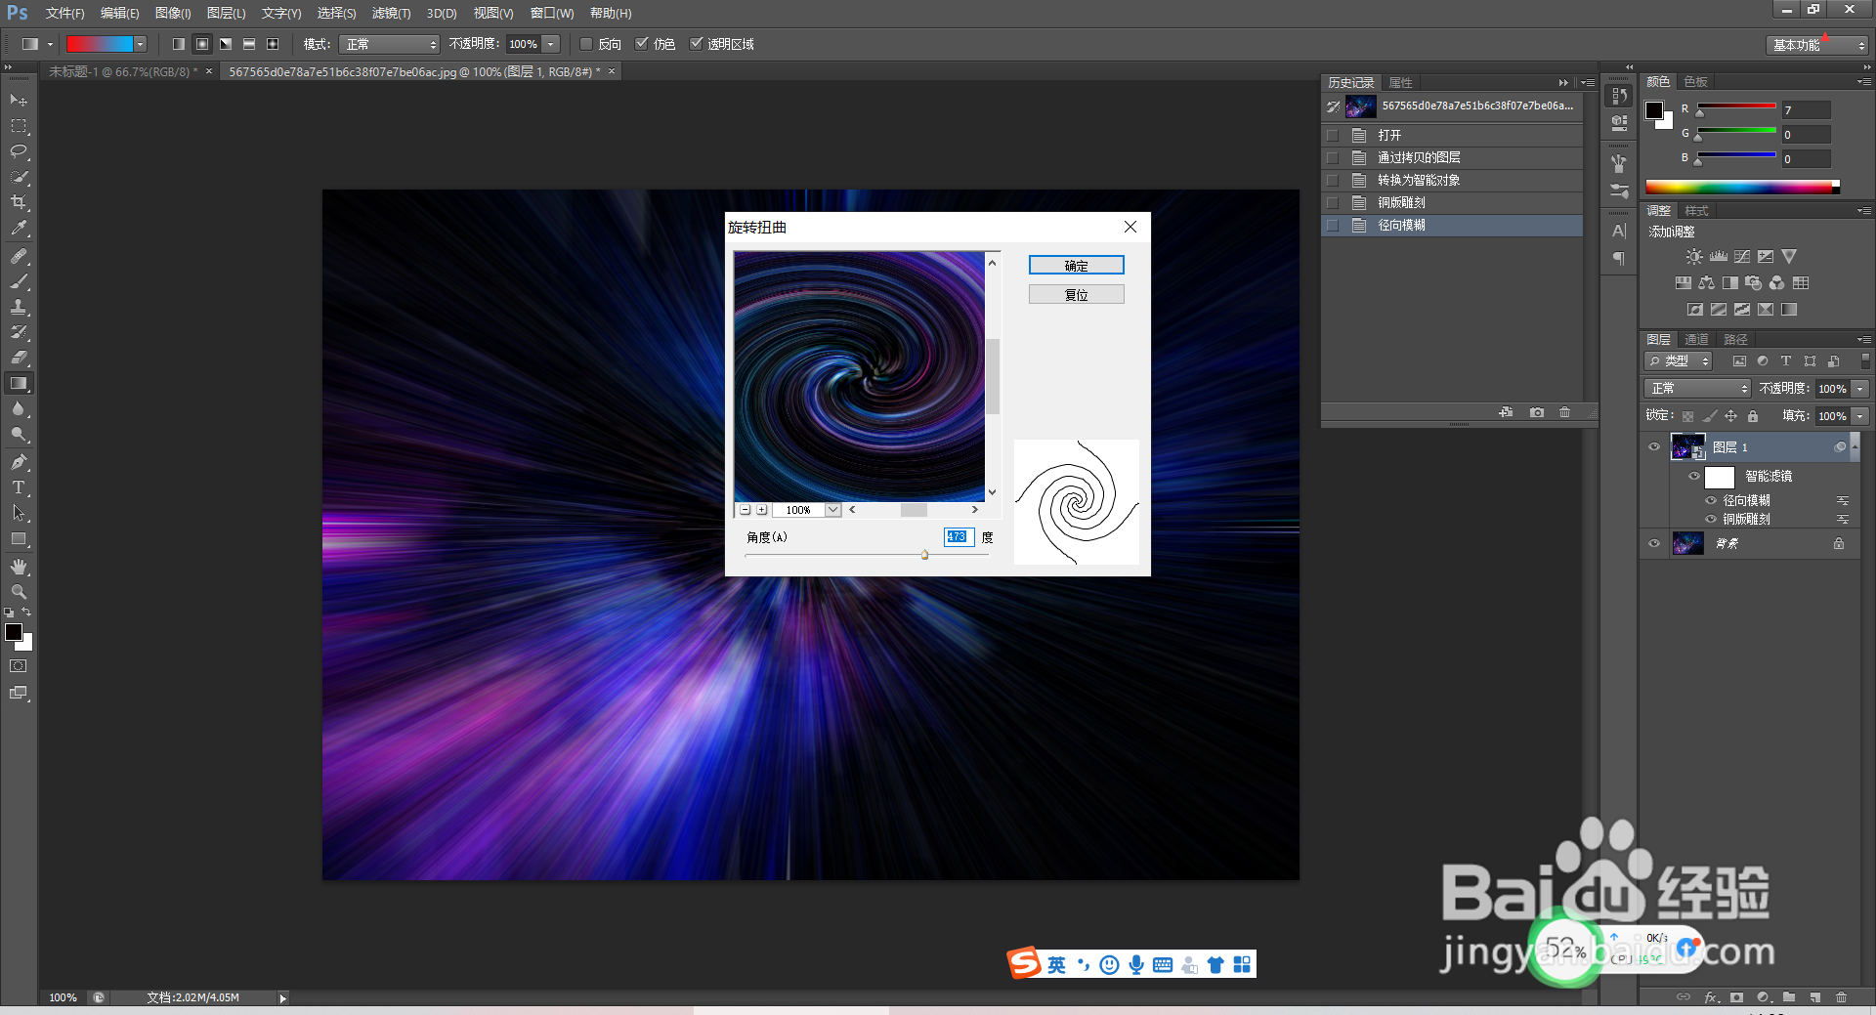The image size is (1876, 1015).
Task: Choose radial gradient style icon
Action: click(x=202, y=44)
